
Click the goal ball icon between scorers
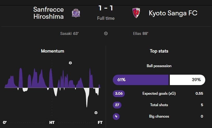(106, 34)
